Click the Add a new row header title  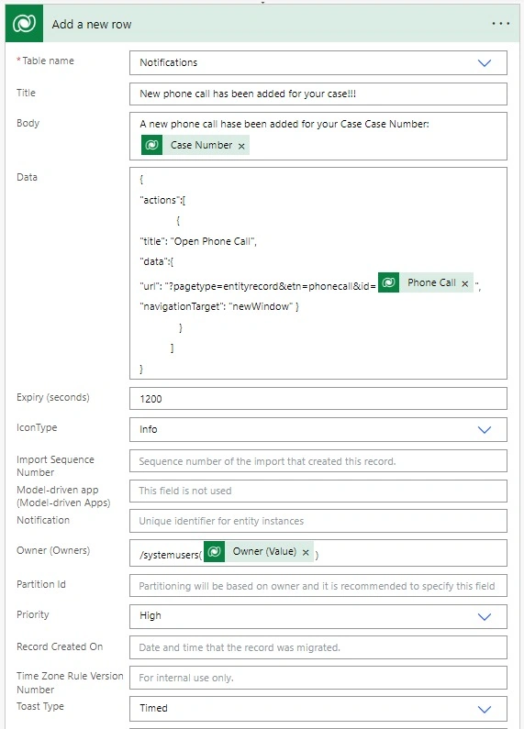tap(92, 24)
